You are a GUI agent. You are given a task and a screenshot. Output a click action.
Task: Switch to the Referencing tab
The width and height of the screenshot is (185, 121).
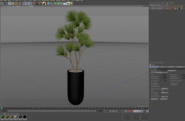pos(180,67)
